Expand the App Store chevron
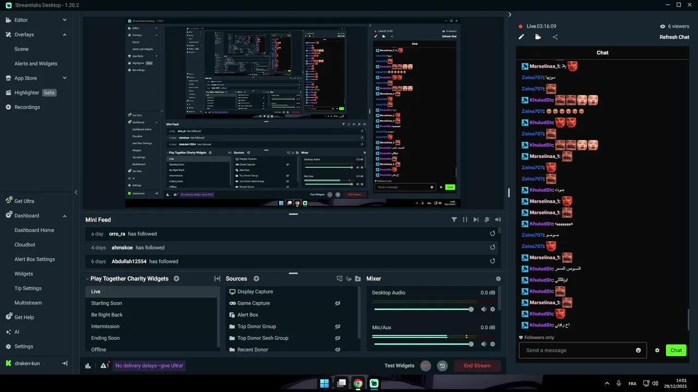Image resolution: width=698 pixels, height=392 pixels. tap(64, 78)
